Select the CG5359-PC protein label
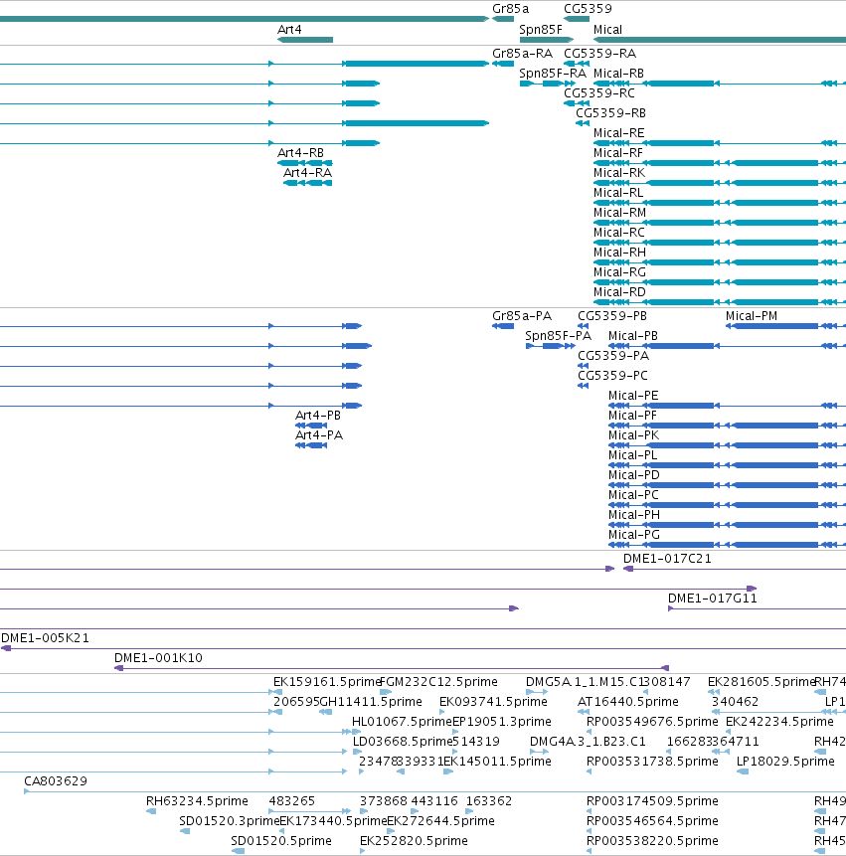The width and height of the screenshot is (846, 856). click(x=613, y=376)
